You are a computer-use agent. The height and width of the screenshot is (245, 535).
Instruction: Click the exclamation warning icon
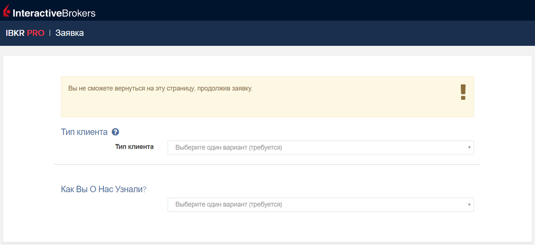(463, 92)
